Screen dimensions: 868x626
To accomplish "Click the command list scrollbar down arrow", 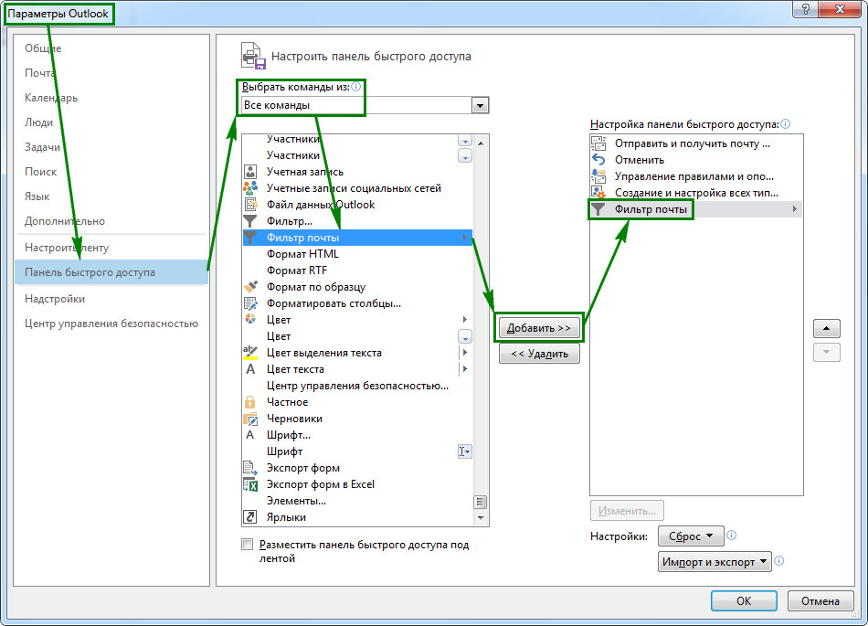I will click(x=481, y=518).
